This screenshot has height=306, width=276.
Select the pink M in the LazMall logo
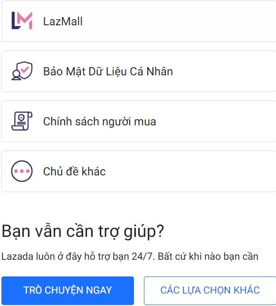pyautogui.click(x=25, y=20)
